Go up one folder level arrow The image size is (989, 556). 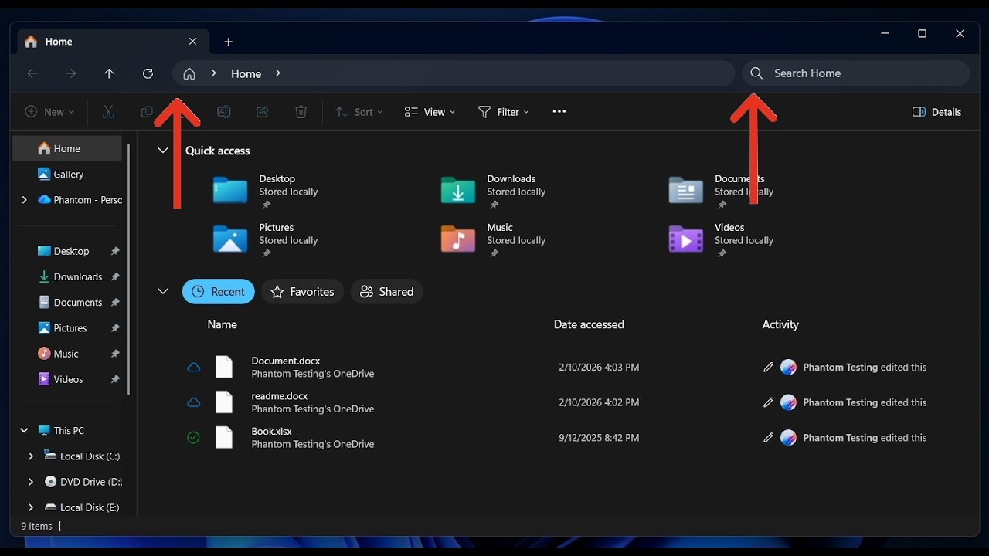click(x=109, y=73)
